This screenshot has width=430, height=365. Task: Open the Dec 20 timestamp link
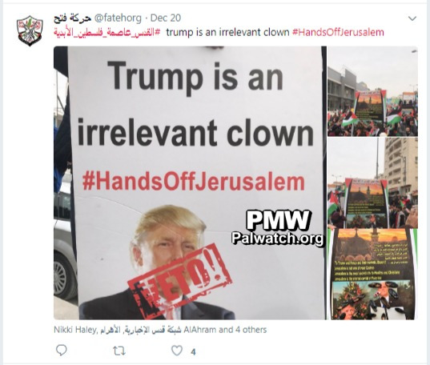coord(166,18)
